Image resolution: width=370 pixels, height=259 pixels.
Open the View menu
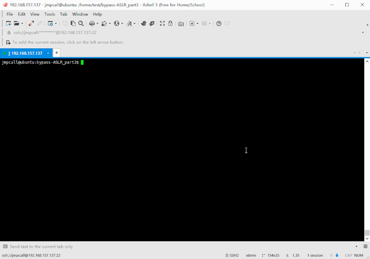35,14
